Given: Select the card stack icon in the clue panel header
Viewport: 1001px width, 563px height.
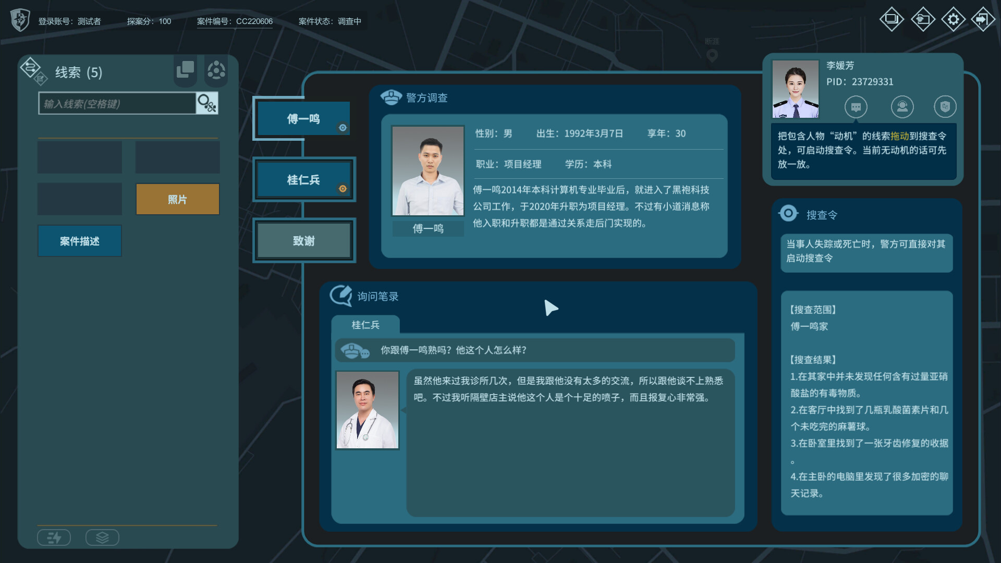Looking at the screenshot, I should coord(184,70).
